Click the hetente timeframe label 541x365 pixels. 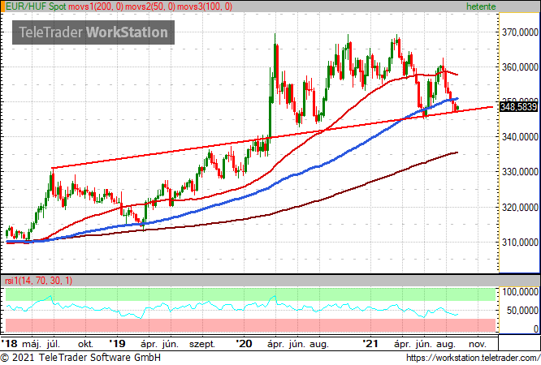pos(481,6)
